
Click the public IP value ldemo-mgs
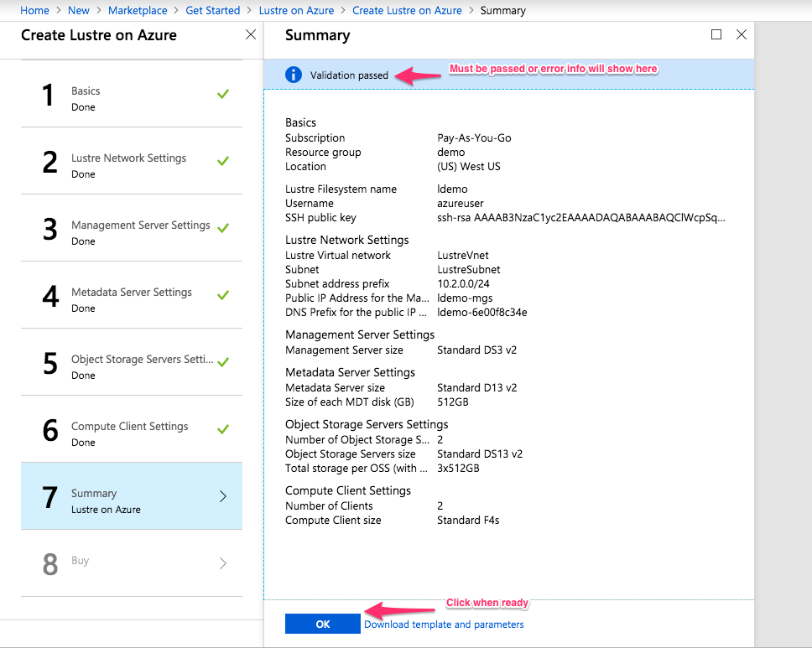coord(465,298)
